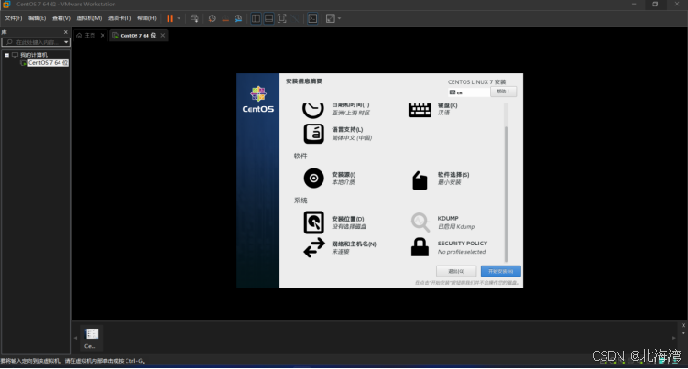Image resolution: width=688 pixels, height=369 pixels.
Task: Click the 软件选择(S) package icon
Action: [420, 179]
